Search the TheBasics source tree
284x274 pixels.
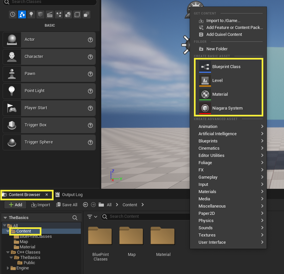pos(75,218)
